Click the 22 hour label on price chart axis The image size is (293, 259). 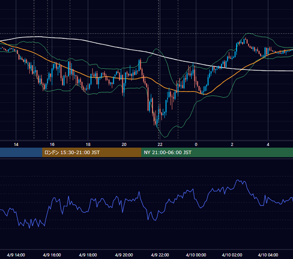[x=160, y=145]
